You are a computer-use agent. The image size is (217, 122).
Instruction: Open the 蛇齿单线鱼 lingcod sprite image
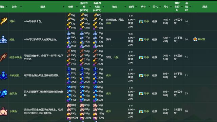pyautogui.click(x=4, y=57)
